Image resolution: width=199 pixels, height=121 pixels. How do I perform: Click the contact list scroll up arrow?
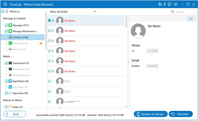point(126,17)
